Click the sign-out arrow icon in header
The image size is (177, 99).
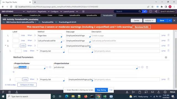coord(156,12)
